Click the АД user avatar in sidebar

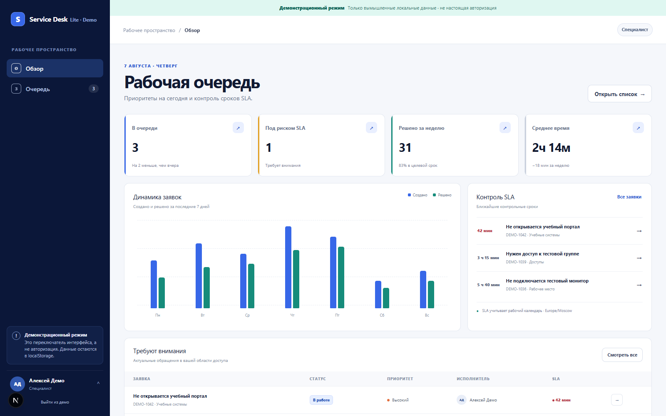click(x=17, y=384)
